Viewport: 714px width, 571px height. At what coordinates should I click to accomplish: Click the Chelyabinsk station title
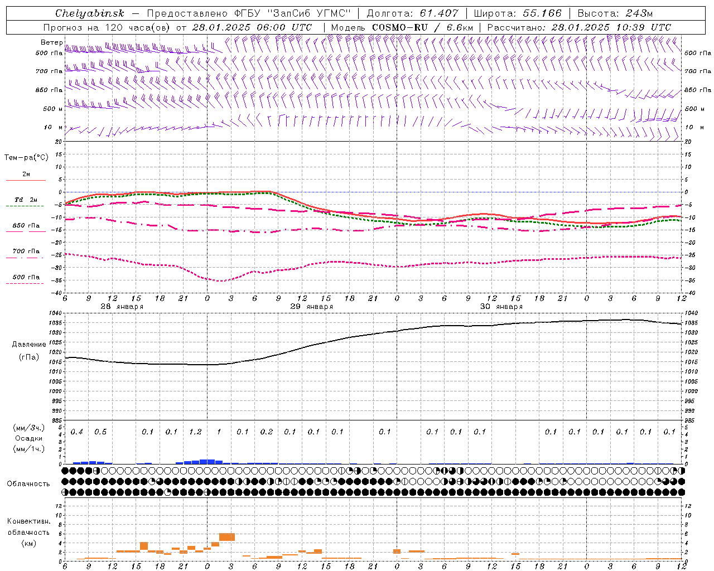click(89, 13)
